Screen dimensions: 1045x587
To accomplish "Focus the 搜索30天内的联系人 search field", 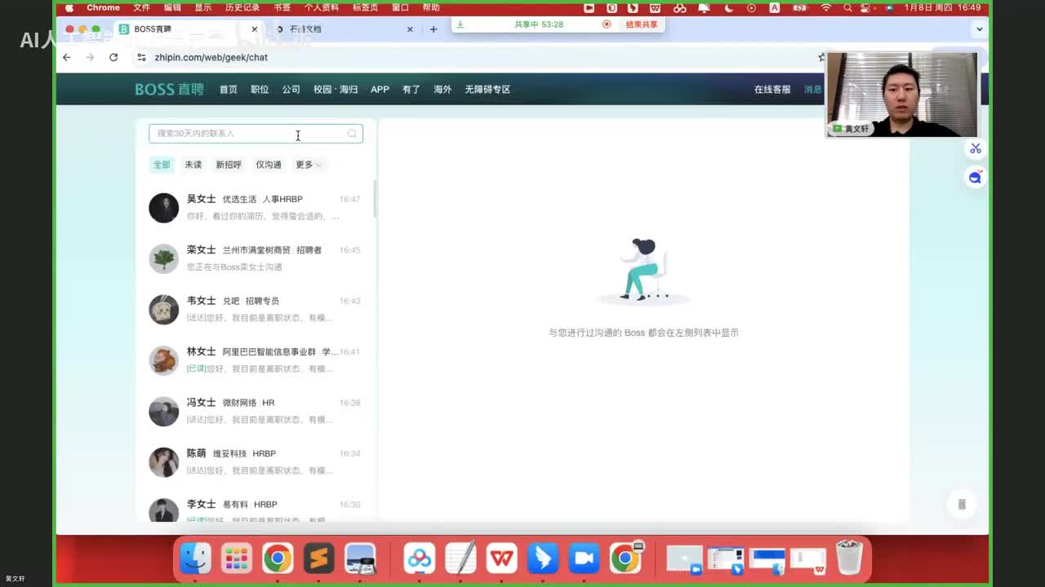I will pyautogui.click(x=256, y=134).
